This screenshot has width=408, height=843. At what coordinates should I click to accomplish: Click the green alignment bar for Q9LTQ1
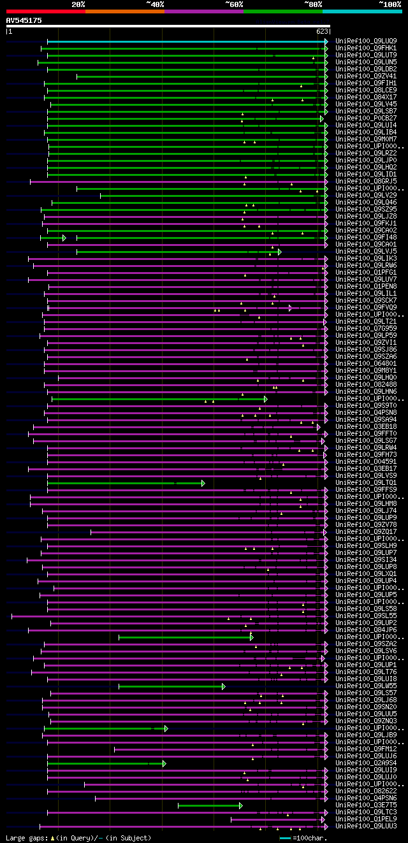pyautogui.click(x=126, y=483)
